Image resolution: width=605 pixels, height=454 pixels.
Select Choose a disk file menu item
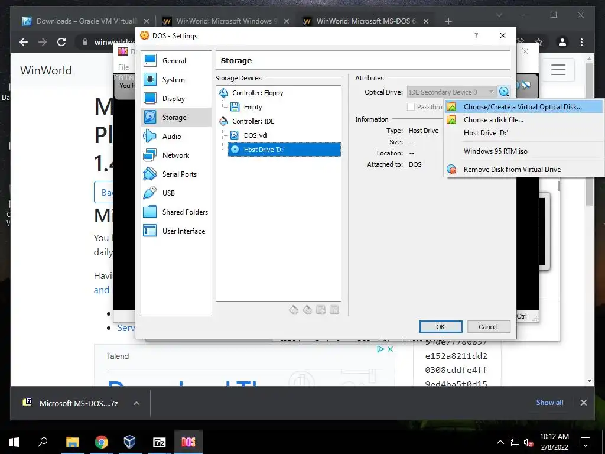(x=523, y=120)
